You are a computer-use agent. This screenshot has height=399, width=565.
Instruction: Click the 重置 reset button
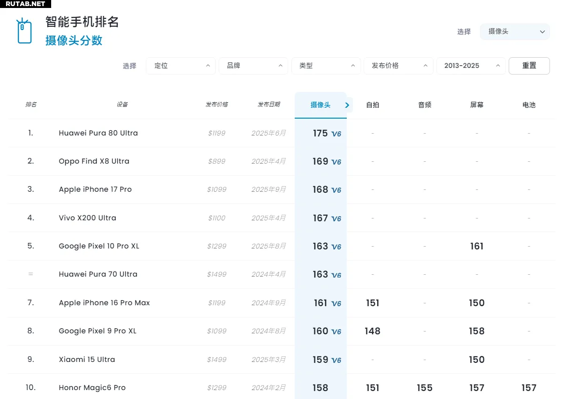pyautogui.click(x=529, y=66)
